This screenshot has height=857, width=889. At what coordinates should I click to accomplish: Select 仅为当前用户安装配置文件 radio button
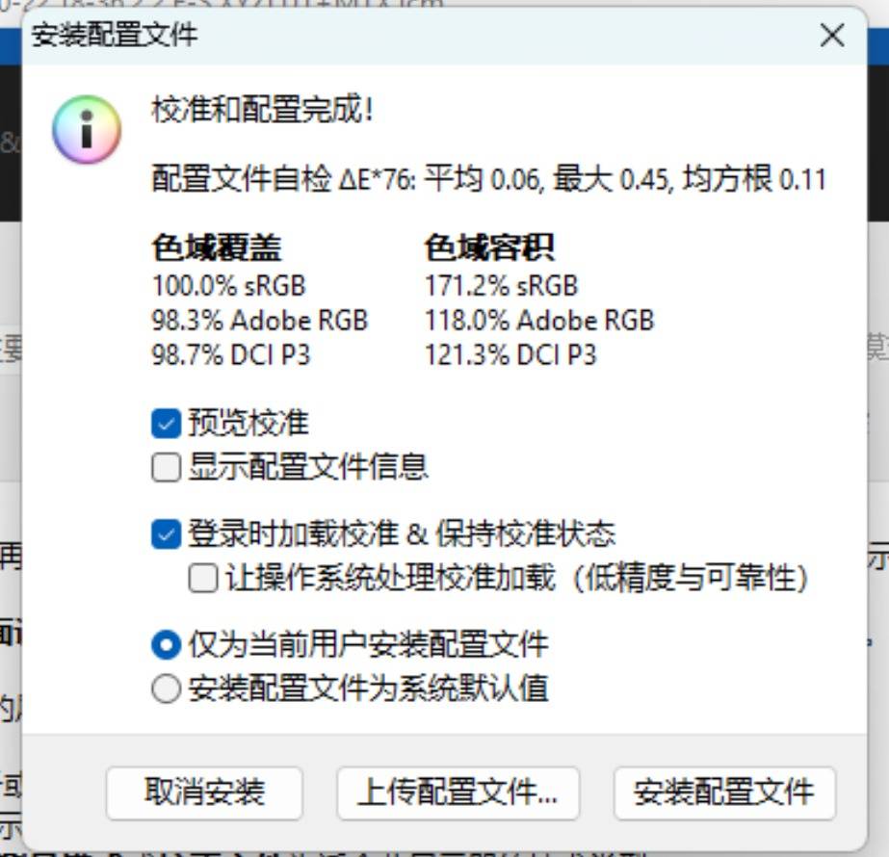pyautogui.click(x=166, y=645)
